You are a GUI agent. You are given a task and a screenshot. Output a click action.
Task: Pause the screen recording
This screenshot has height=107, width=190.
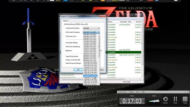click(x=175, y=99)
